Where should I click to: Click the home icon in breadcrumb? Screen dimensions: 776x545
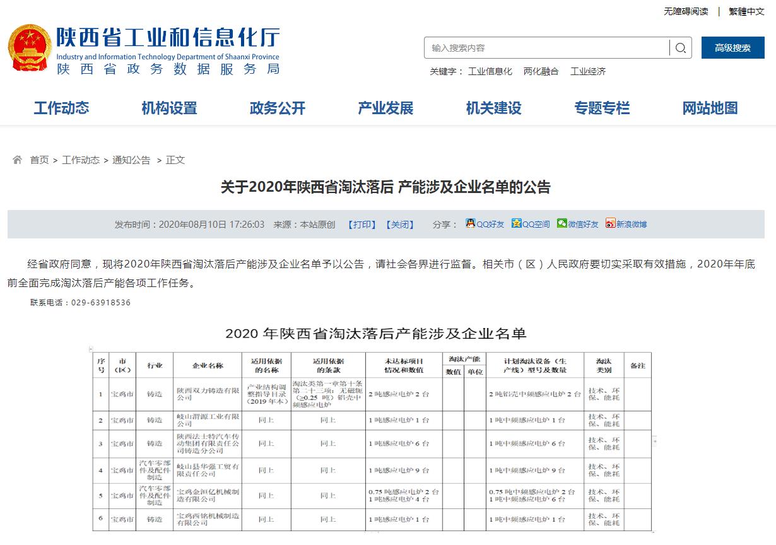click(x=18, y=160)
